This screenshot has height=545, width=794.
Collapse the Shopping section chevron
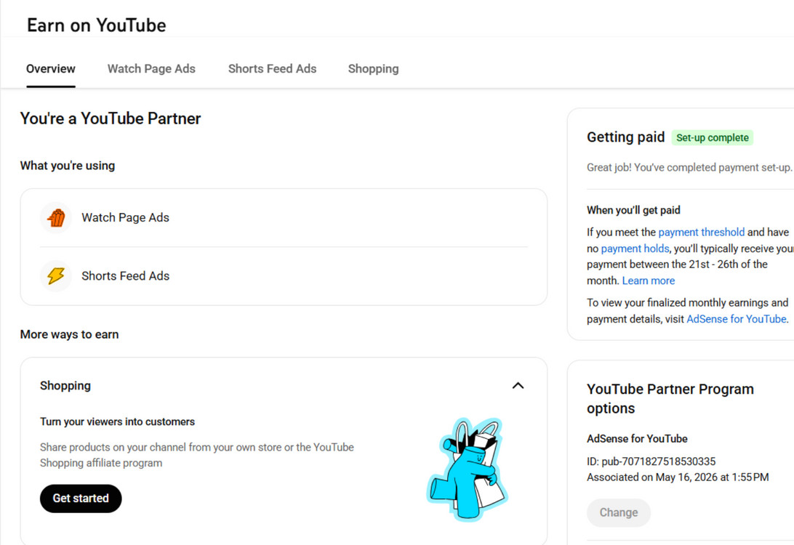click(x=518, y=386)
